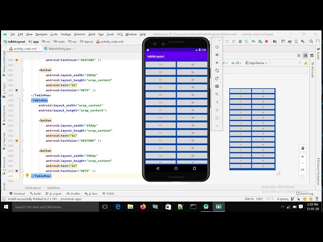
Task: Collapse the Button fold at line 259
Action: (22, 151)
